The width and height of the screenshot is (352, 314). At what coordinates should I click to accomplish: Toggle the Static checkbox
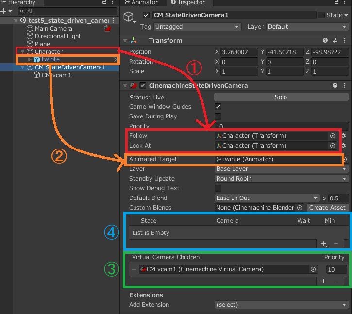point(321,15)
